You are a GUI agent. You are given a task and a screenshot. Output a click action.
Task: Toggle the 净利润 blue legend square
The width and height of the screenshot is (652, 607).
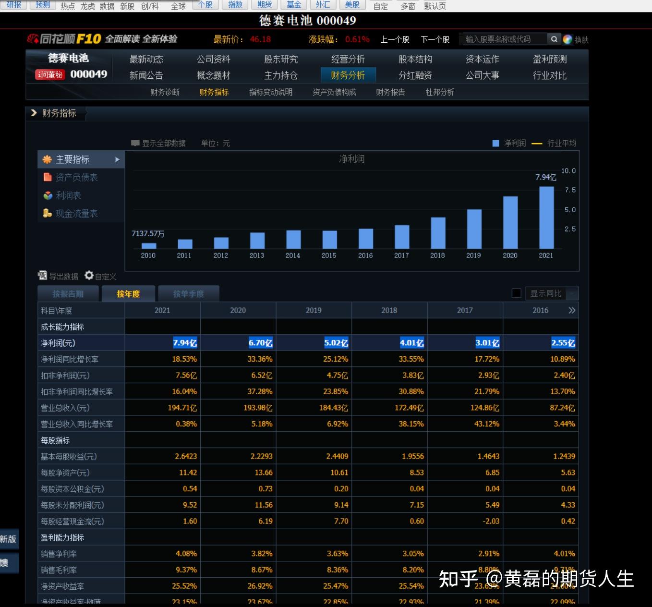496,143
